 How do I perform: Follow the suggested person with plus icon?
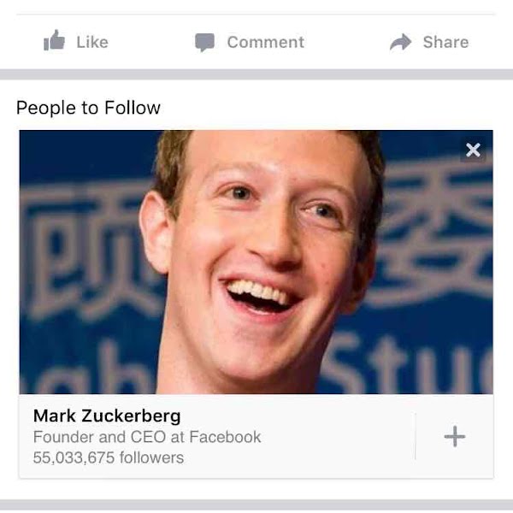coord(455,436)
